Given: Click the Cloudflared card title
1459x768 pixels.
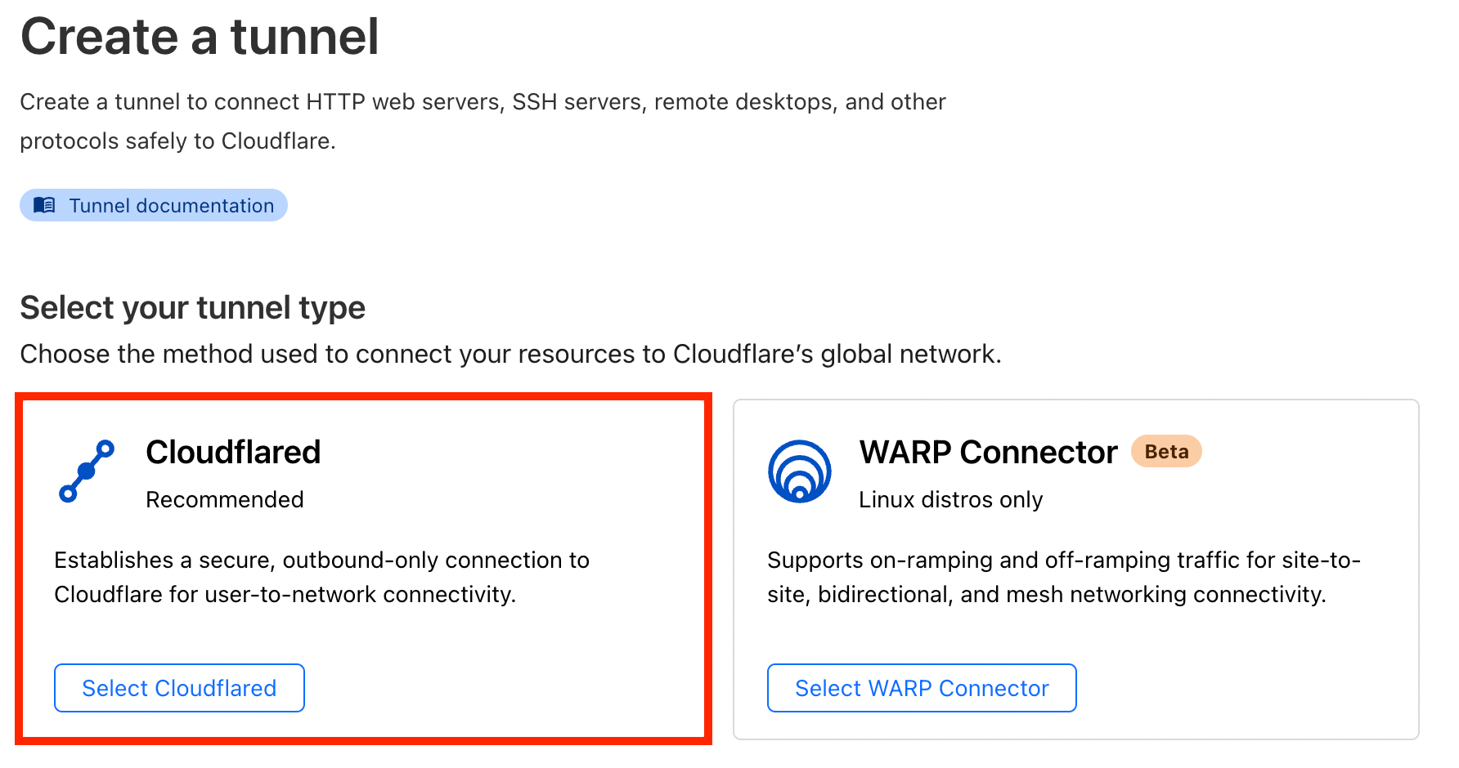Looking at the screenshot, I should [233, 453].
